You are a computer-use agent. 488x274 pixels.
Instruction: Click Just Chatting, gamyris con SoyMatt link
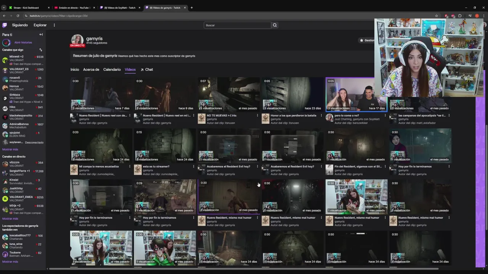(357, 119)
